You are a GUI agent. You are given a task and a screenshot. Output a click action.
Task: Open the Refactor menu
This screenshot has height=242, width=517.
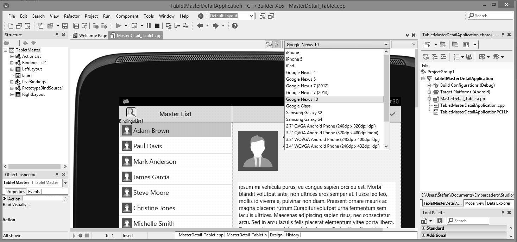click(72, 16)
